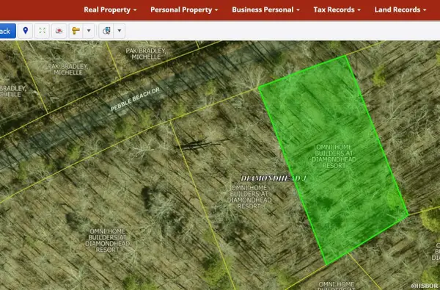Select Omni Home Builders parcel at bottom left
Image resolution: width=440 pixels, height=290 pixels.
tap(108, 240)
